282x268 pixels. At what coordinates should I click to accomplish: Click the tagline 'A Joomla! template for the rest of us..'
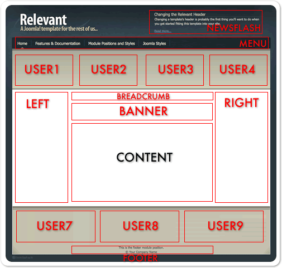coord(59,29)
